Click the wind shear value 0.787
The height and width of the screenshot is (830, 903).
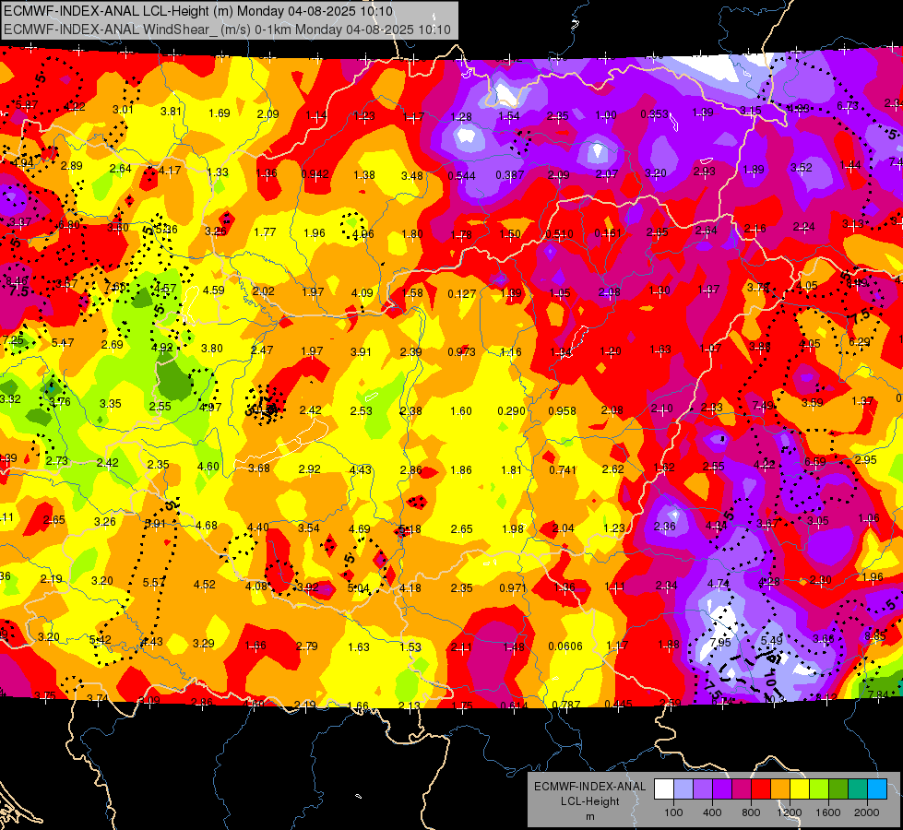tap(566, 705)
